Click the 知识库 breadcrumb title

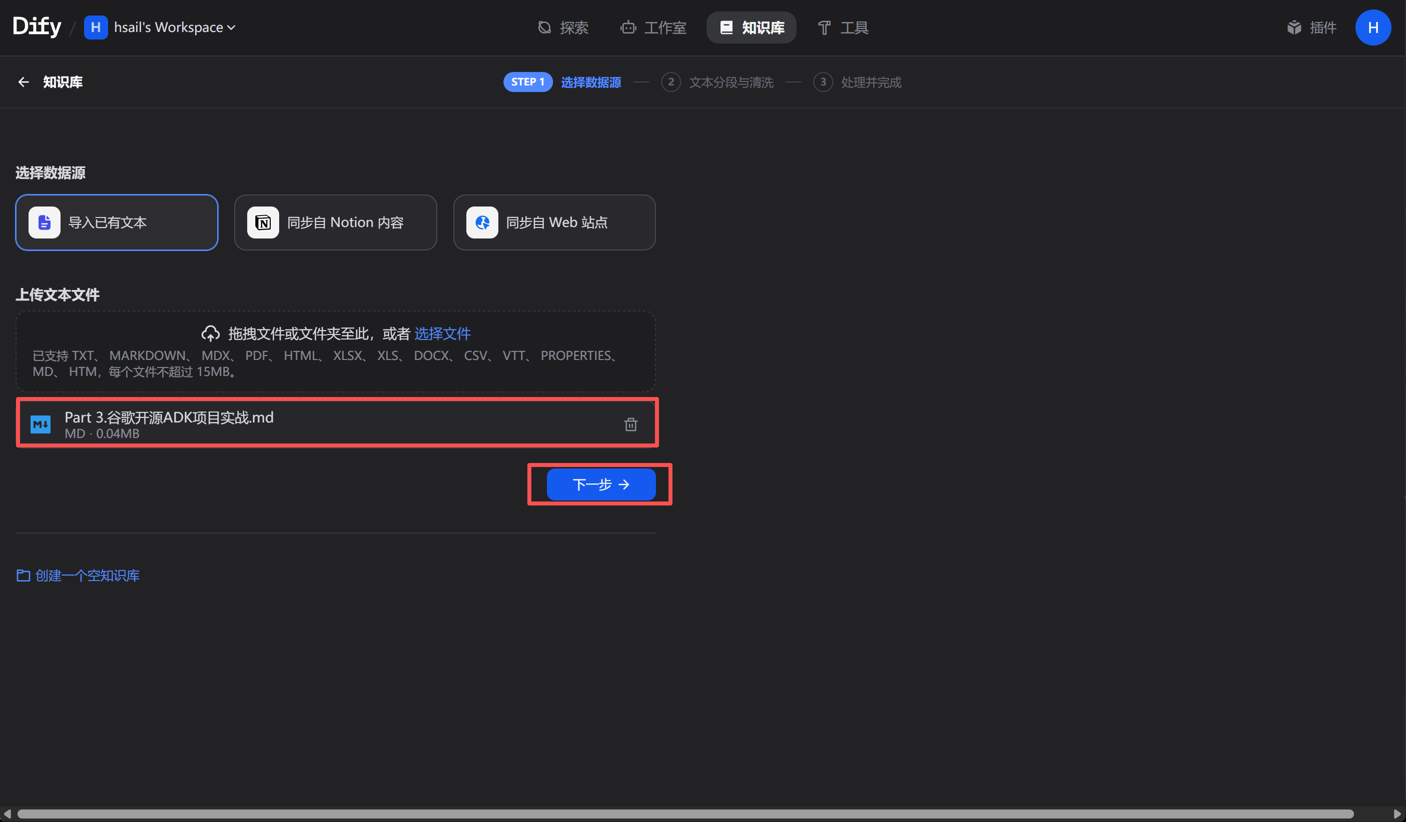[63, 82]
